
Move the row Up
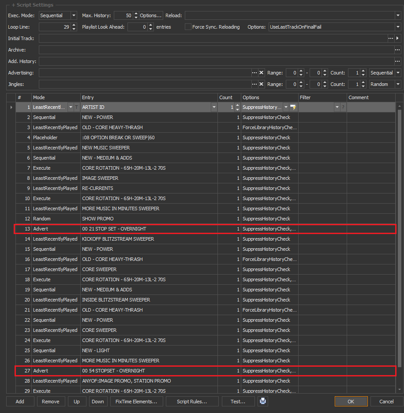coord(77,402)
